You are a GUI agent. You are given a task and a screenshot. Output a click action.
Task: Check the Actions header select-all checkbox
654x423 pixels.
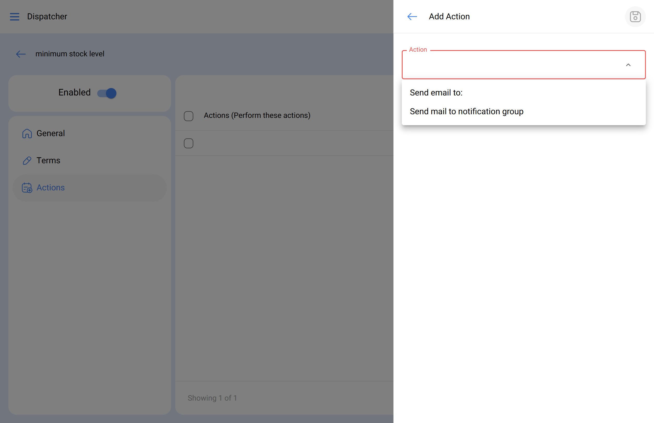[189, 116]
